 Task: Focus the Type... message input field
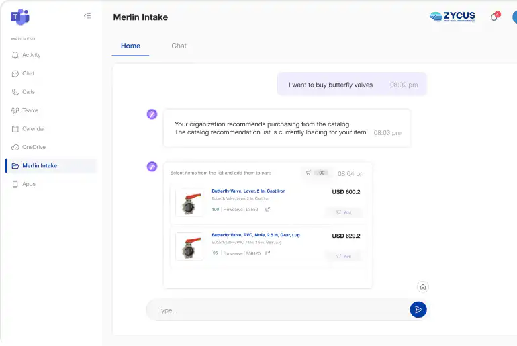pos(277,310)
